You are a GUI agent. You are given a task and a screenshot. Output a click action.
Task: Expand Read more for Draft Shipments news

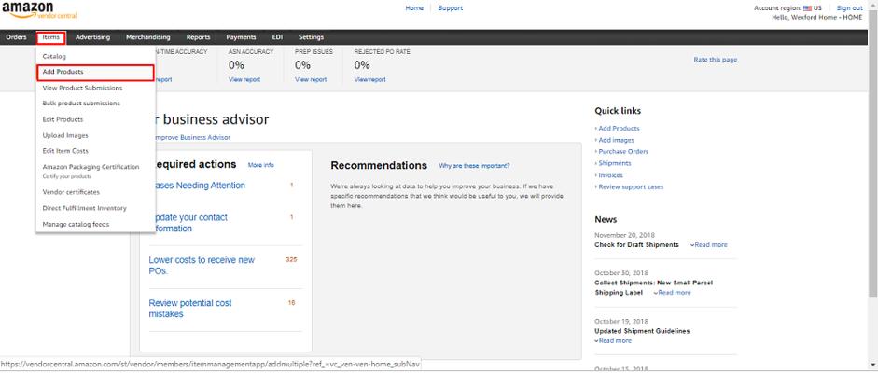point(709,245)
